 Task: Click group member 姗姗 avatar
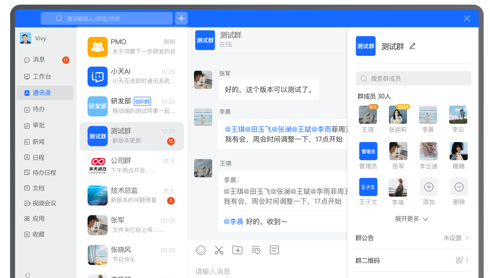tap(459, 151)
